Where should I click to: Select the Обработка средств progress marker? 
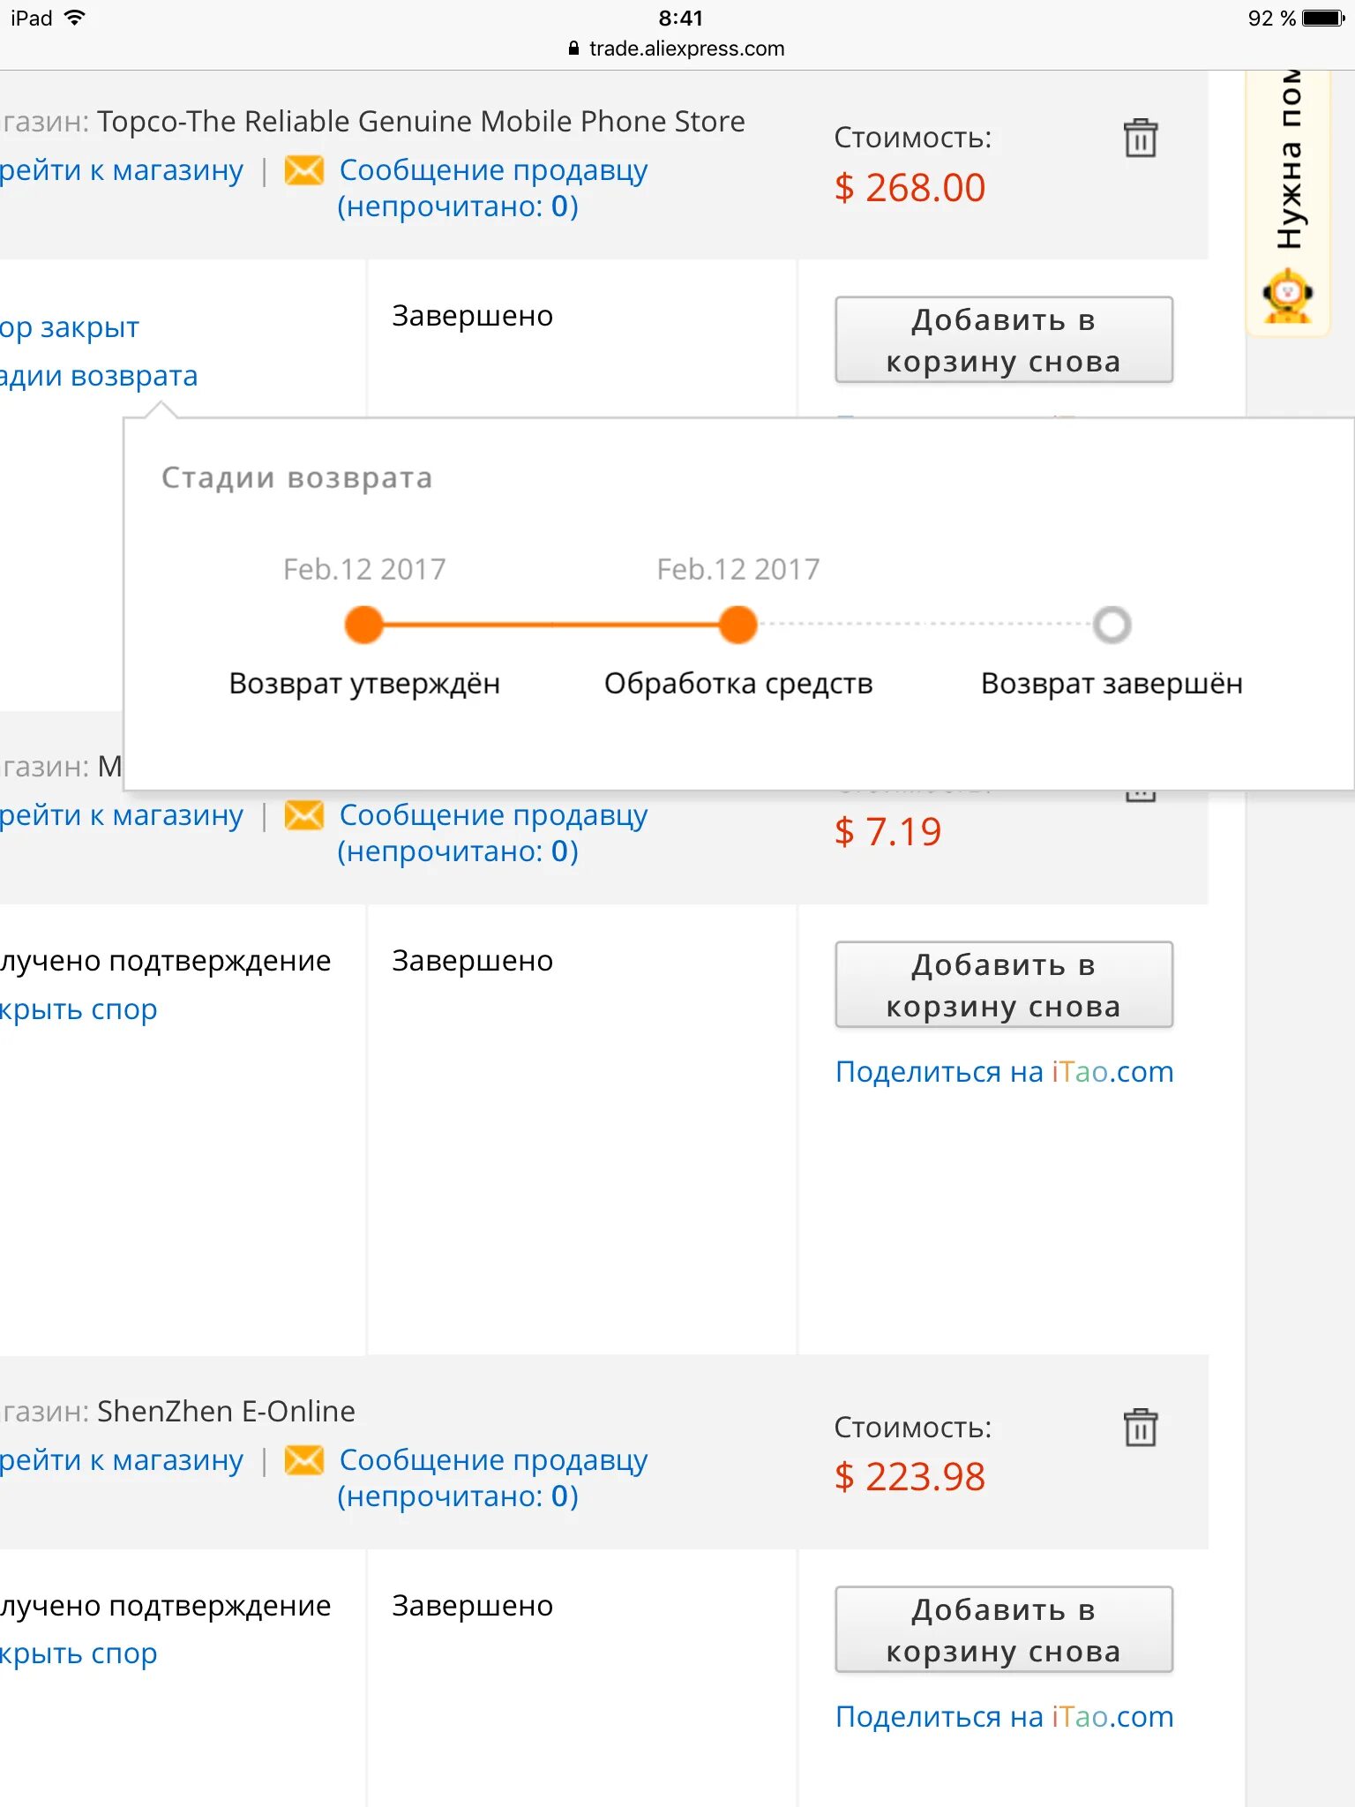(738, 625)
